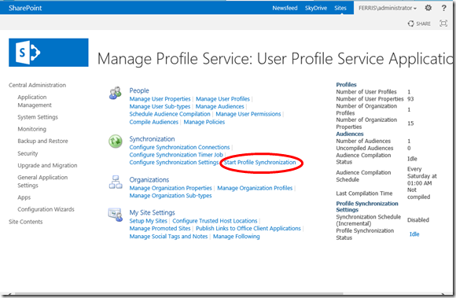Open Manage Social Tags and Notes
This screenshot has width=456, height=298.
[x=169, y=237]
